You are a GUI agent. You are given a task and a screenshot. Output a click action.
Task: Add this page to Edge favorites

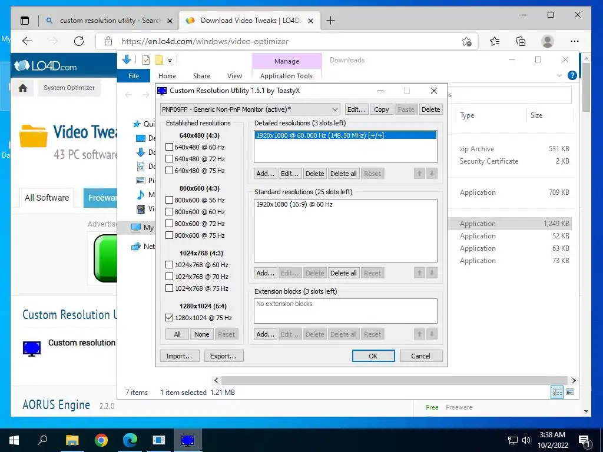(466, 41)
